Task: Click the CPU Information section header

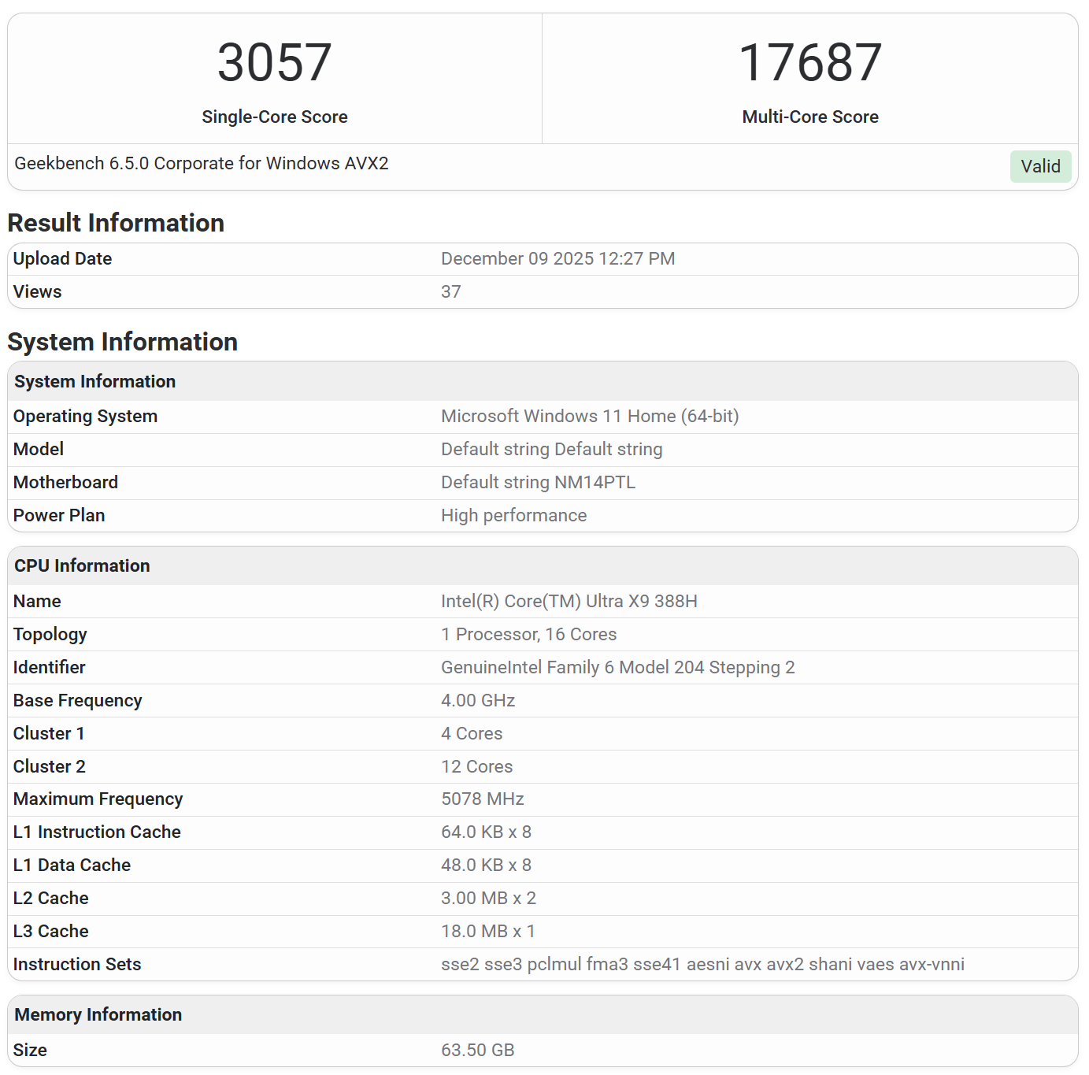Action: [x=82, y=565]
